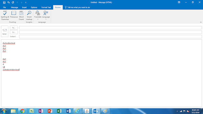Open the Translate dropdown
This screenshot has width=203, height=114.
click(x=38, y=15)
